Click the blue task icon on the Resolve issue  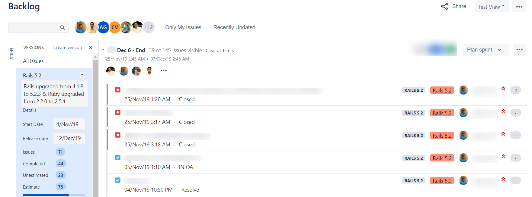point(118,180)
